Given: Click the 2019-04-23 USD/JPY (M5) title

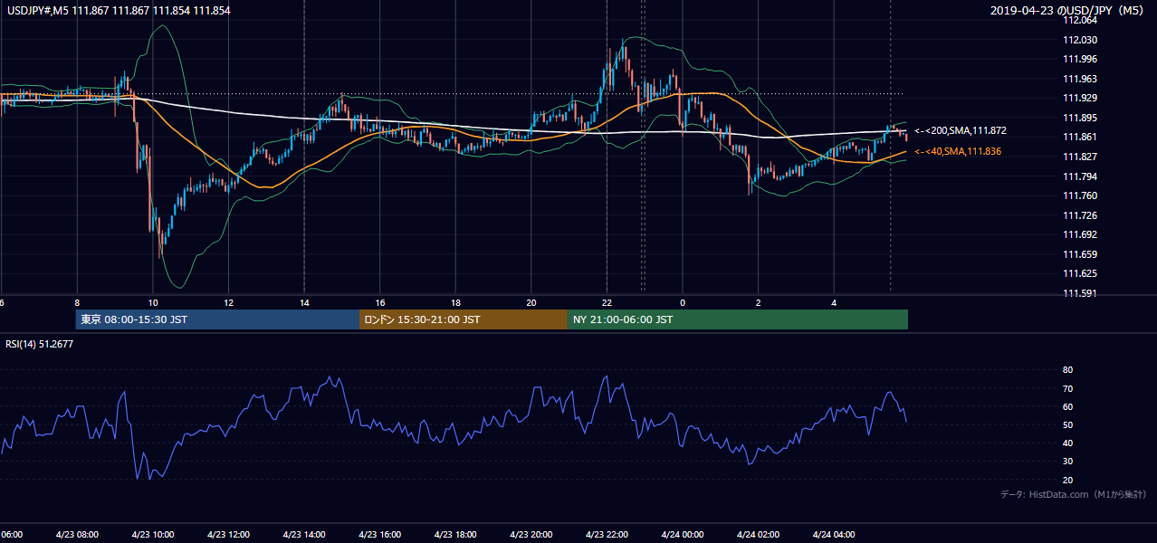Looking at the screenshot, I should point(1069,11).
